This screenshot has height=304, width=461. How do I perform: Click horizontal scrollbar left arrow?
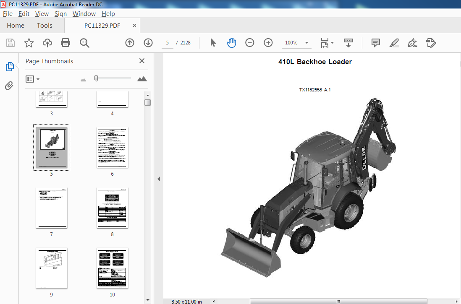(x=214, y=301)
